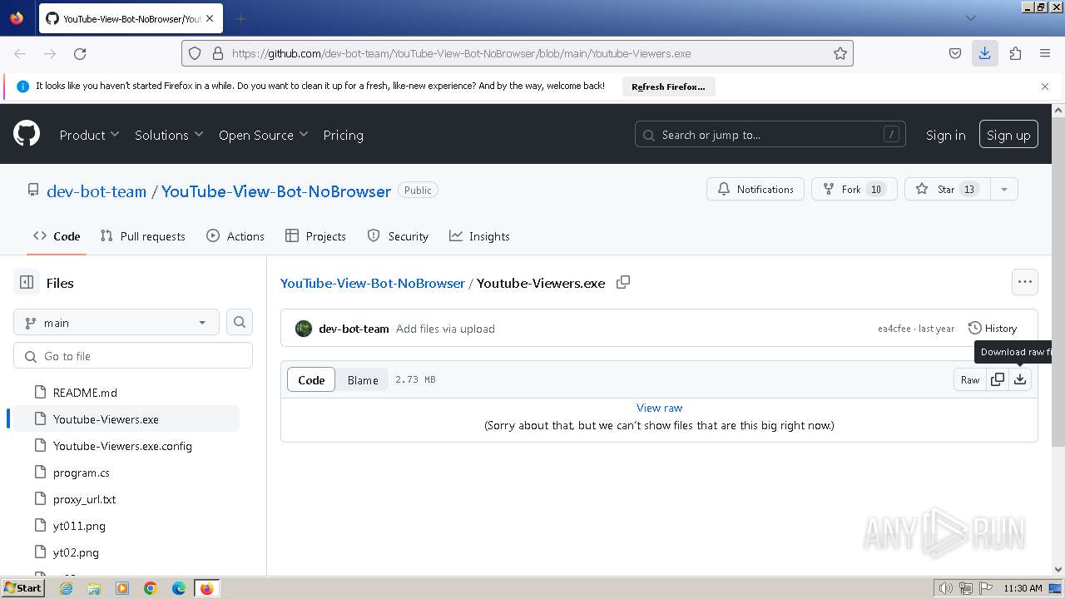This screenshot has width=1065, height=599.
Task: Open the Firefox downloads panel
Action: pyautogui.click(x=984, y=53)
